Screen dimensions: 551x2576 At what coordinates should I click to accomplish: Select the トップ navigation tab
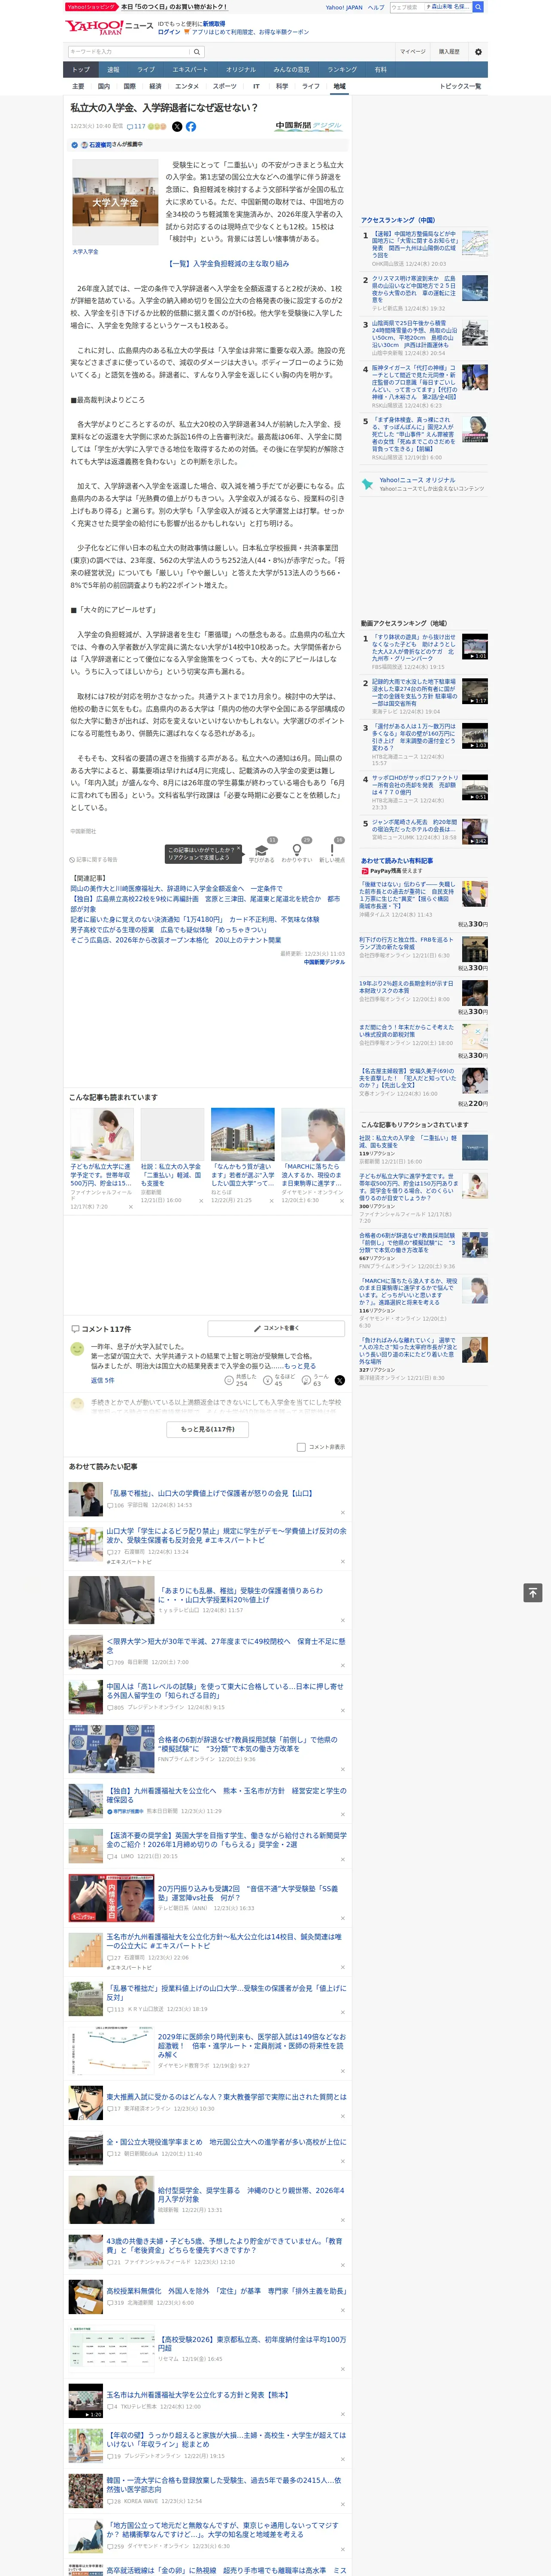(81, 70)
